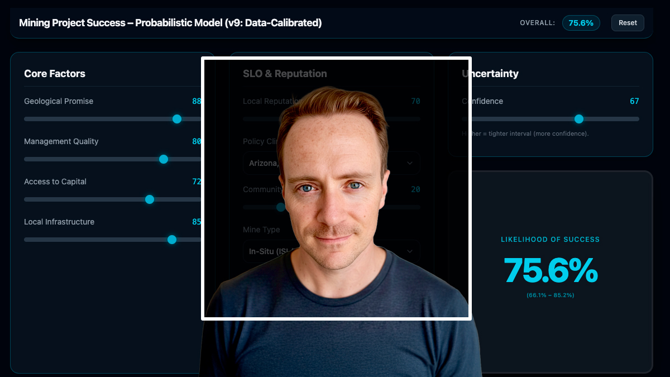
Task: Open the Policy Climate dropdown showing Arizona
Action: [x=332, y=163]
